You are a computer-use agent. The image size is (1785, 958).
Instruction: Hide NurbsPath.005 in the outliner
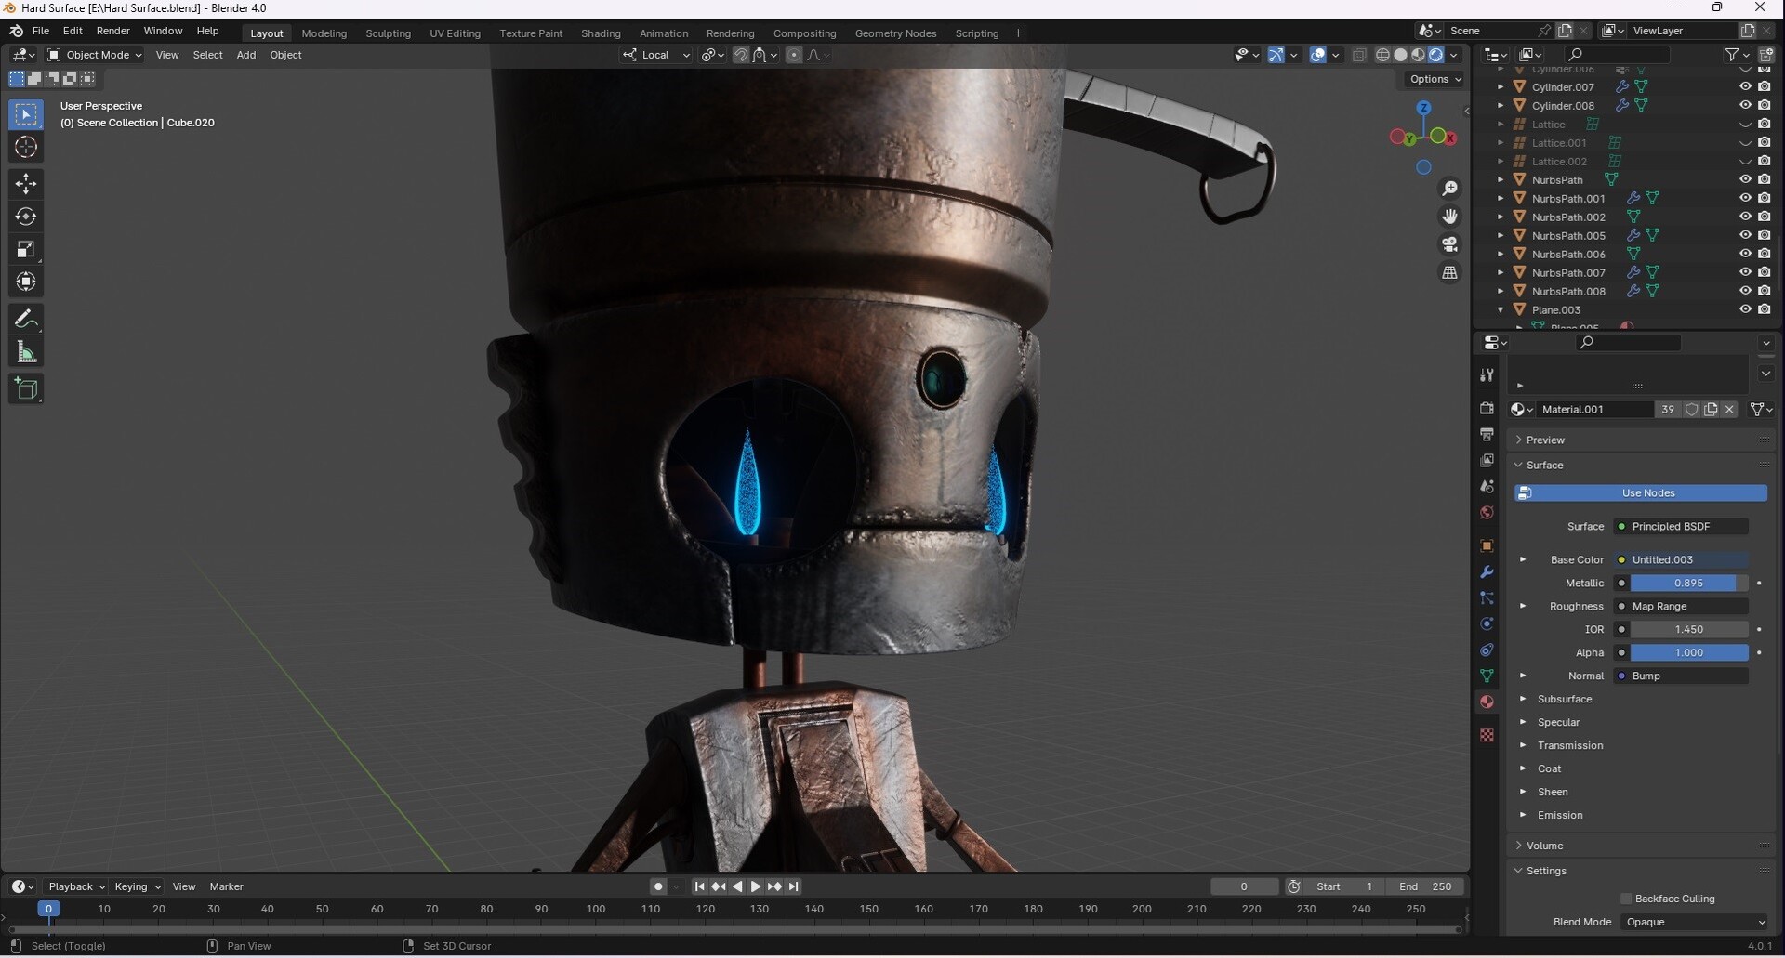(x=1745, y=235)
